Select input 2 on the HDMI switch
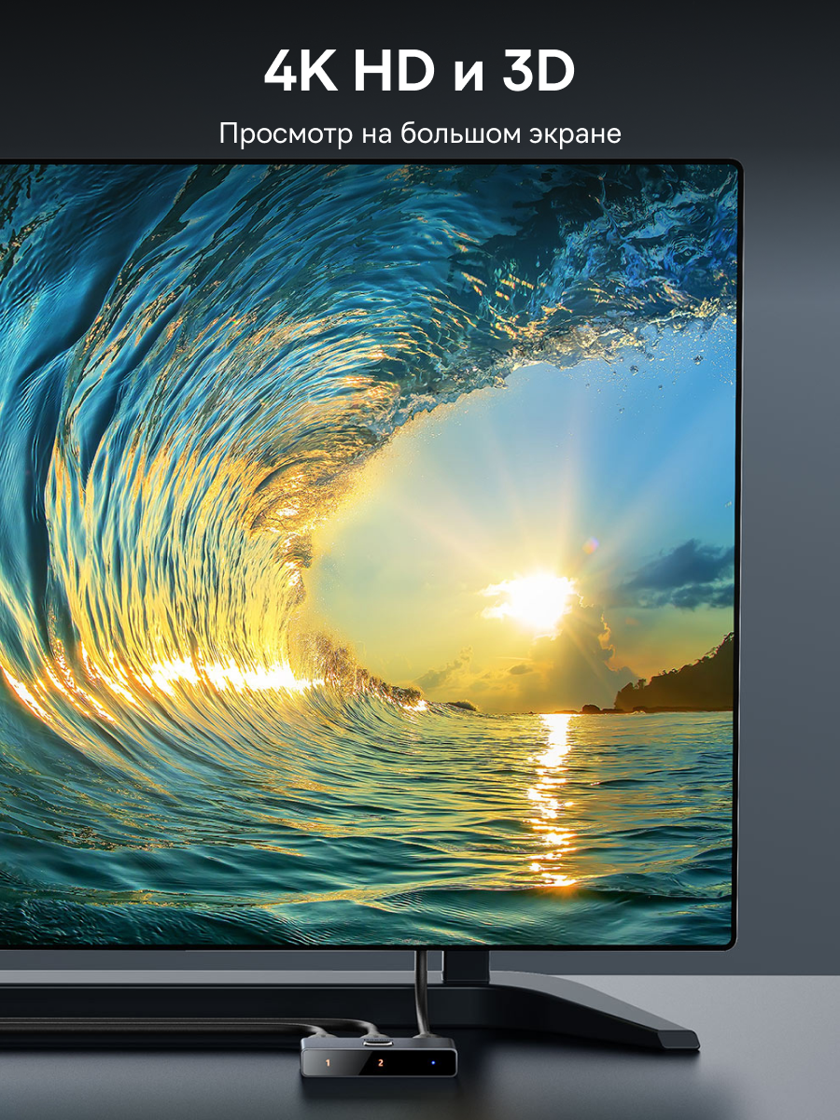Image resolution: width=840 pixels, height=1120 pixels. click(381, 1063)
